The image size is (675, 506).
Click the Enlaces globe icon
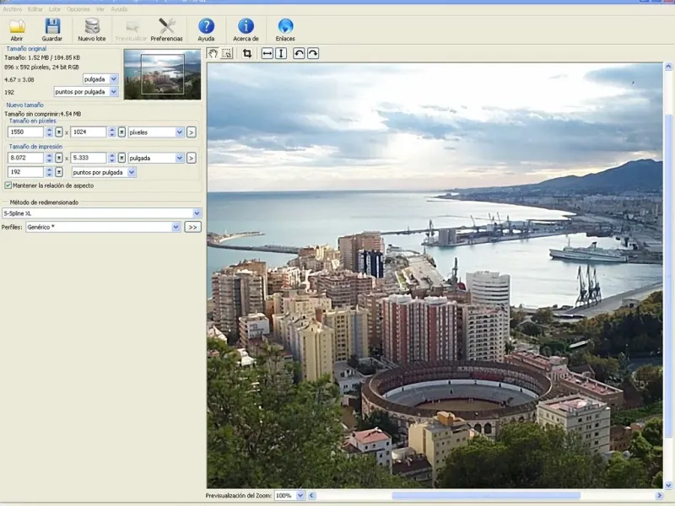[285, 27]
